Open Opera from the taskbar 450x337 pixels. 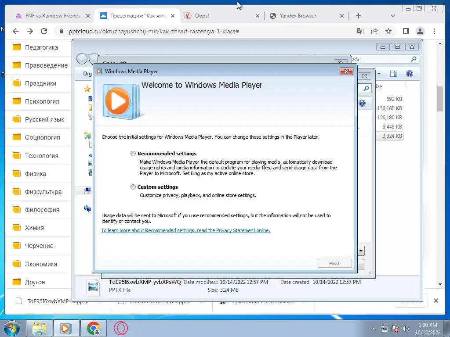pyautogui.click(x=120, y=328)
